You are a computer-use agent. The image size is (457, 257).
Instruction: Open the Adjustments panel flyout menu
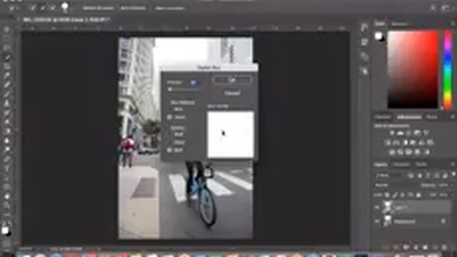[453, 117]
